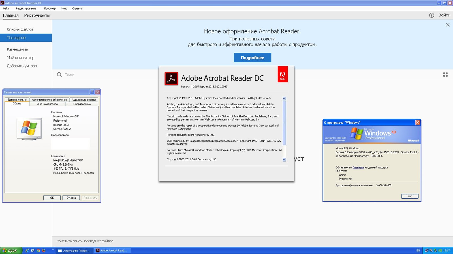Click the help button in System Properties title bar
Screen dimensions: 453x254
[x=92, y=92]
